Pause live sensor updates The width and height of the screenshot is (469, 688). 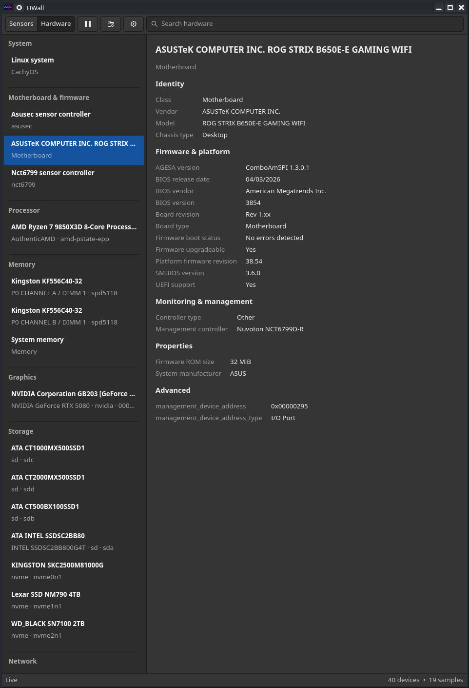coord(88,23)
